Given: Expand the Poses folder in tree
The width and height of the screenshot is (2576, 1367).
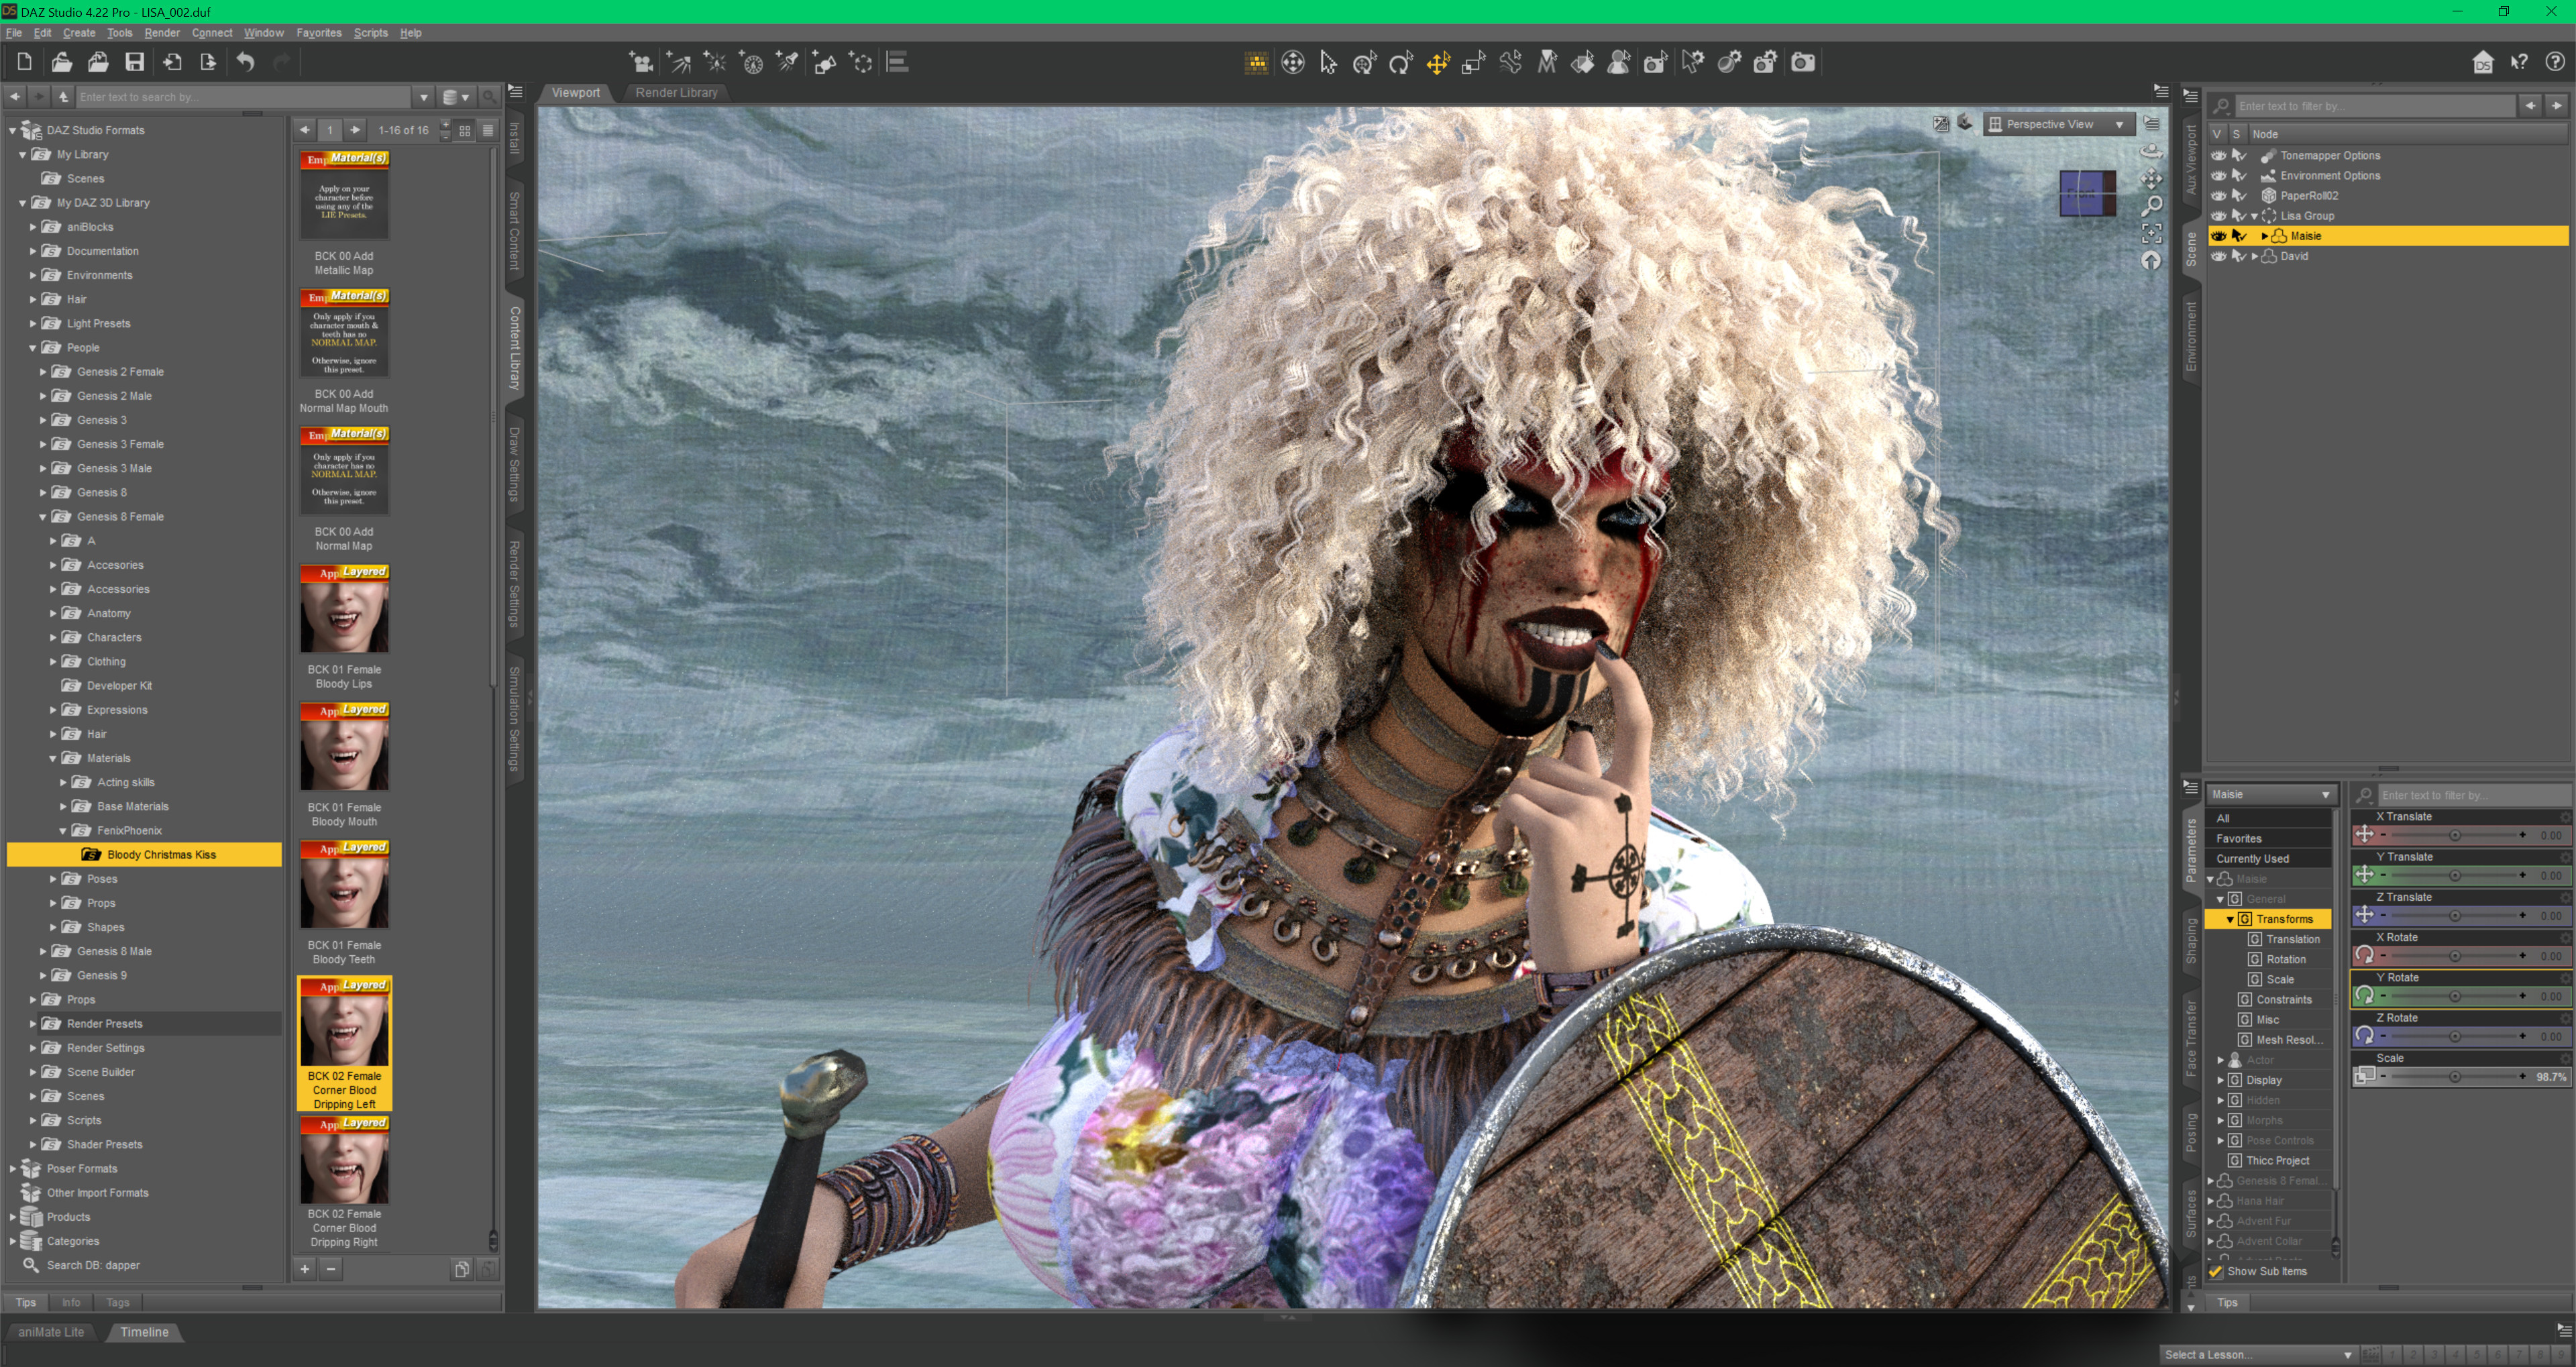Looking at the screenshot, I should tap(53, 879).
